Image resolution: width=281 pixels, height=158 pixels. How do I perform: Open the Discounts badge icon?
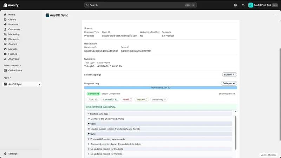5,39
